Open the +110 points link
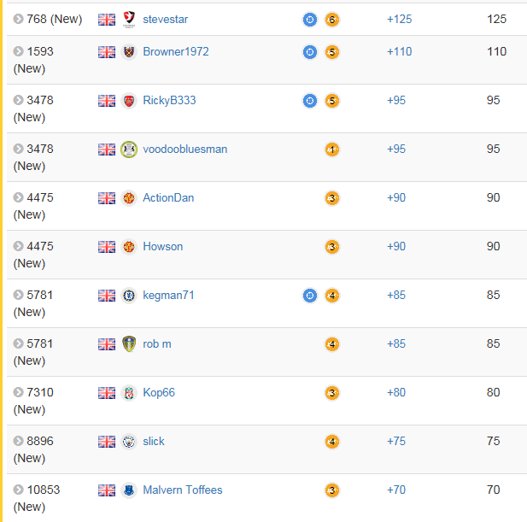 point(399,51)
